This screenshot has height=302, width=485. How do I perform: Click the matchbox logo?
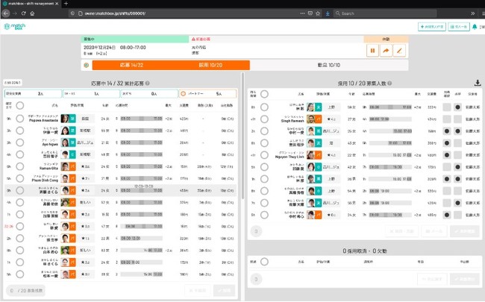point(14,27)
